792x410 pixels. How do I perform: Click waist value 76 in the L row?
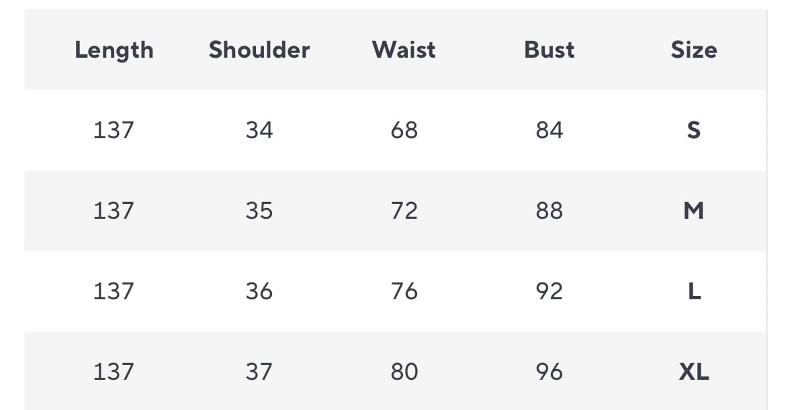pos(404,291)
